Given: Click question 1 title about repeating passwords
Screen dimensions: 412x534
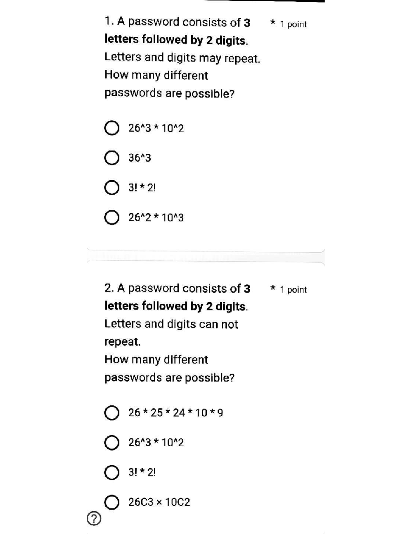Looking at the screenshot, I should point(182,58).
